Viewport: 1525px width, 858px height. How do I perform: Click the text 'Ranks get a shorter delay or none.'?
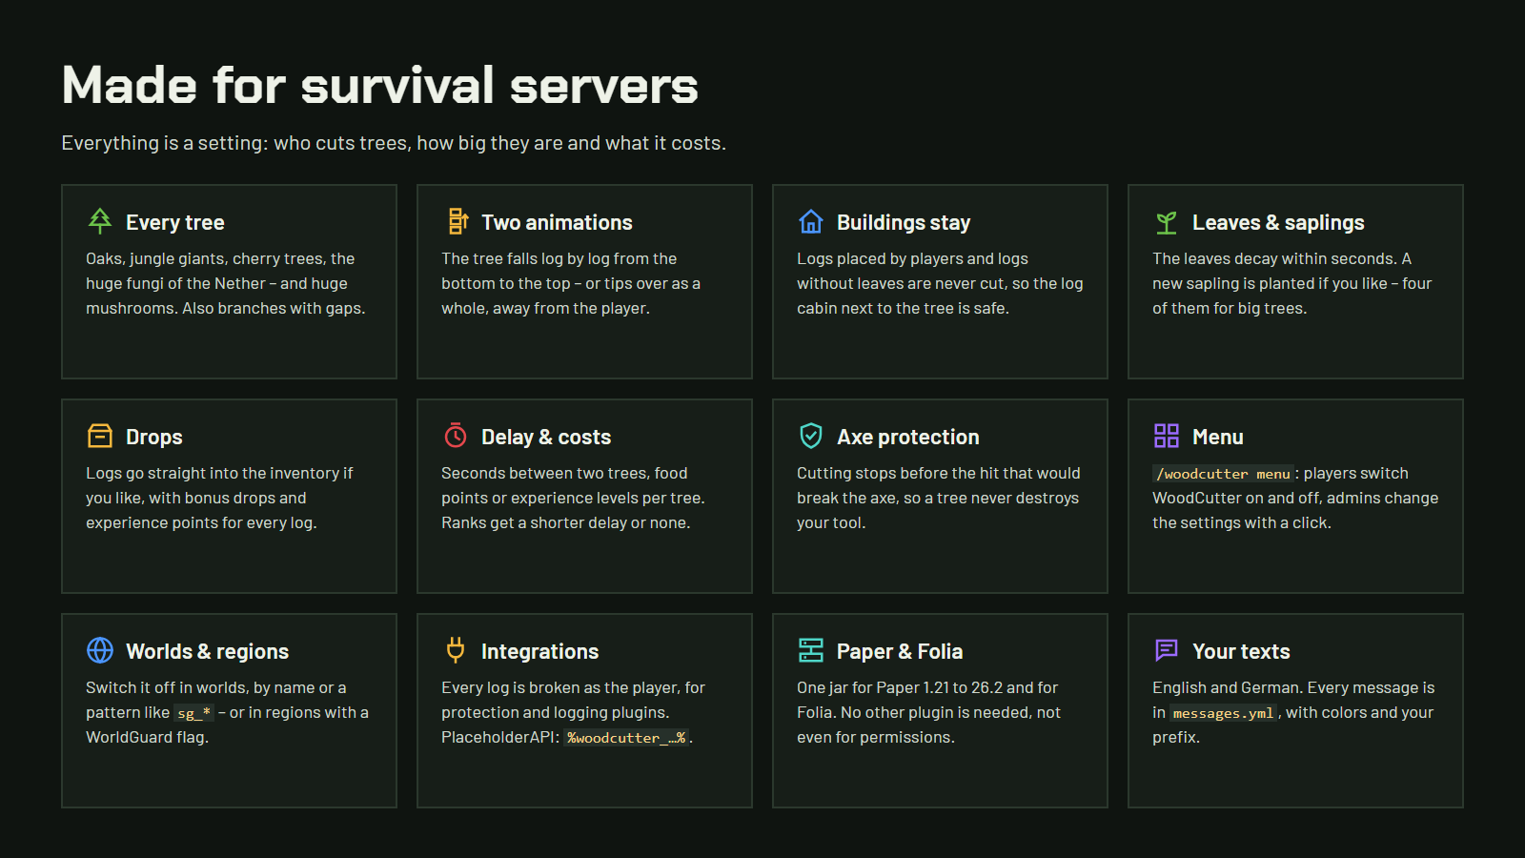click(x=566, y=522)
